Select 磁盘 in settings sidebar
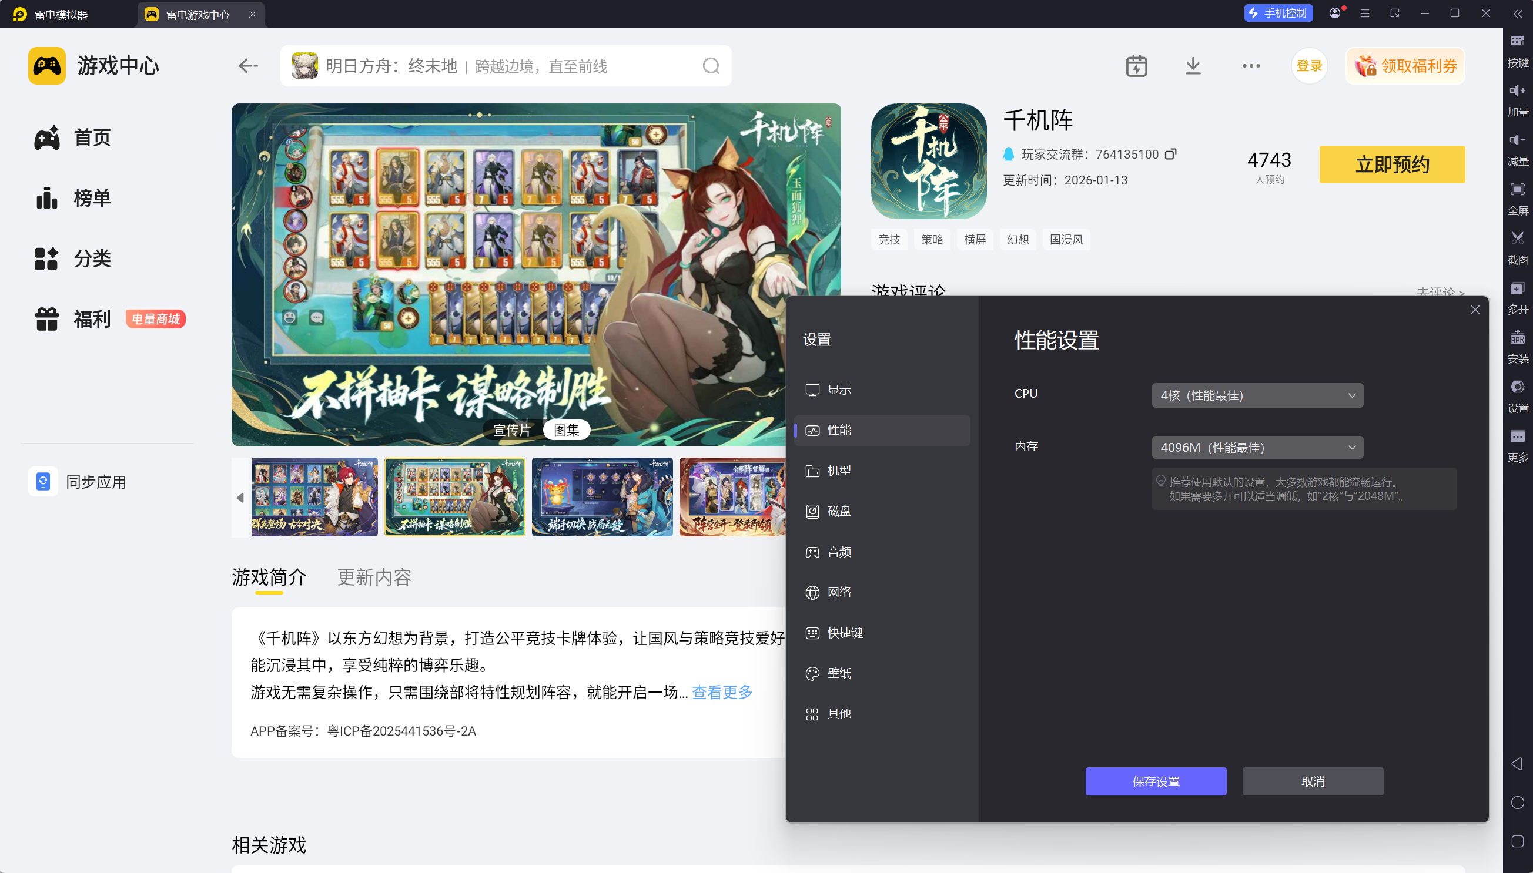1533x873 pixels. click(838, 511)
